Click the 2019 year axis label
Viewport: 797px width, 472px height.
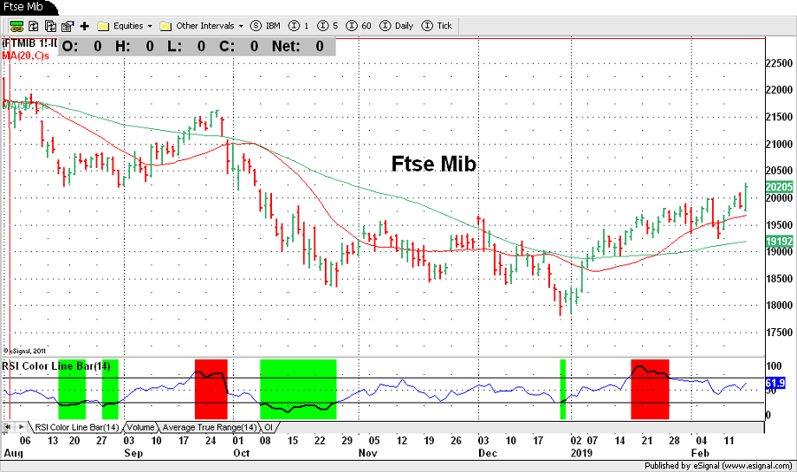coord(581,453)
